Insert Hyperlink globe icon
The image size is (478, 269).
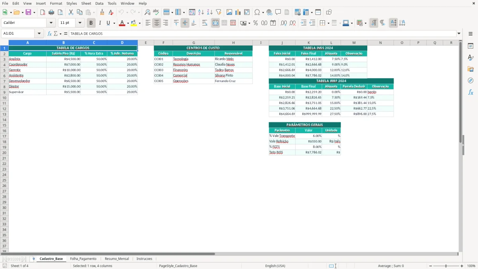[x=269, y=12]
